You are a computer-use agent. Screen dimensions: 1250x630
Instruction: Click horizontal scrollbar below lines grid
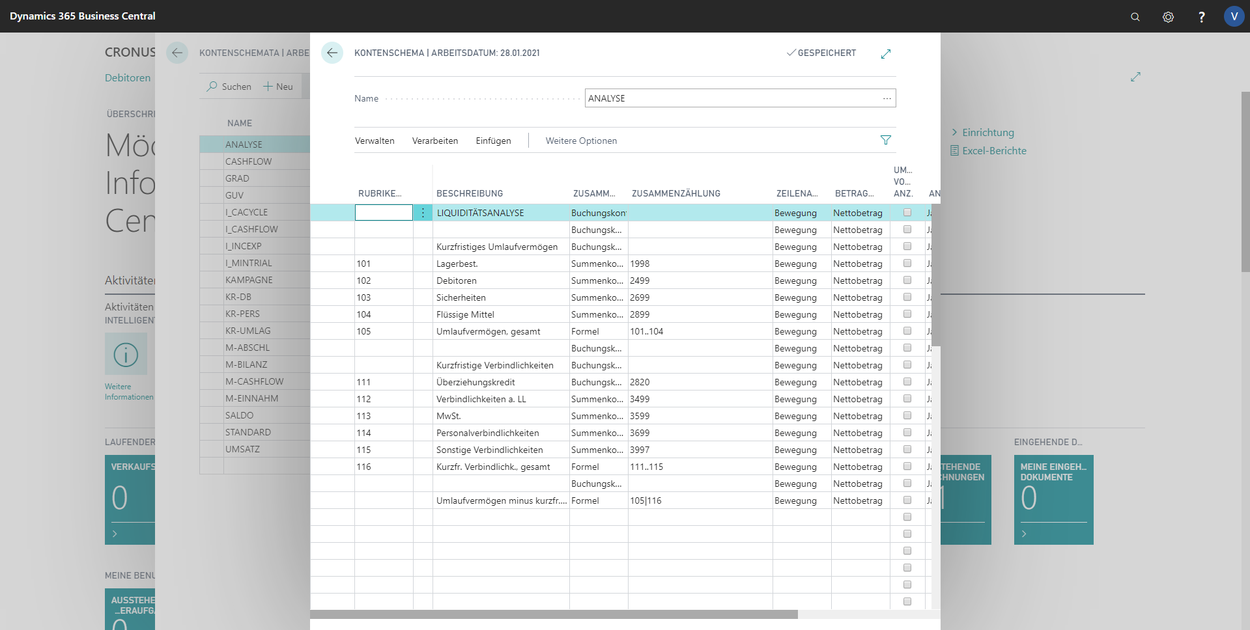[x=554, y=614]
